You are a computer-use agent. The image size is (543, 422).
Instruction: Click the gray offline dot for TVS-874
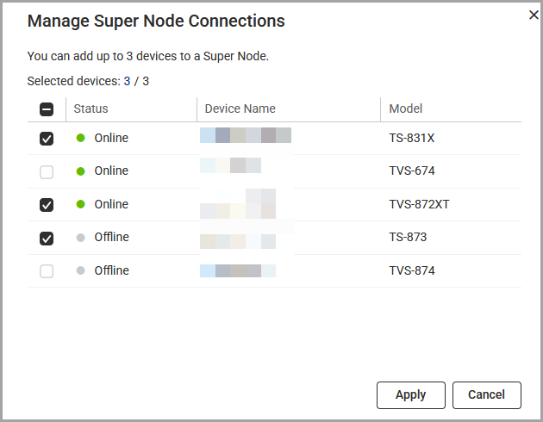[80, 270]
